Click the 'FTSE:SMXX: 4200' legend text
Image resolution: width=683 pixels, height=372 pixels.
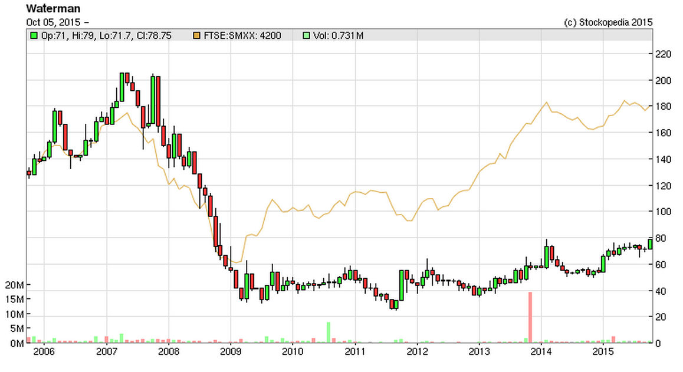click(242, 36)
